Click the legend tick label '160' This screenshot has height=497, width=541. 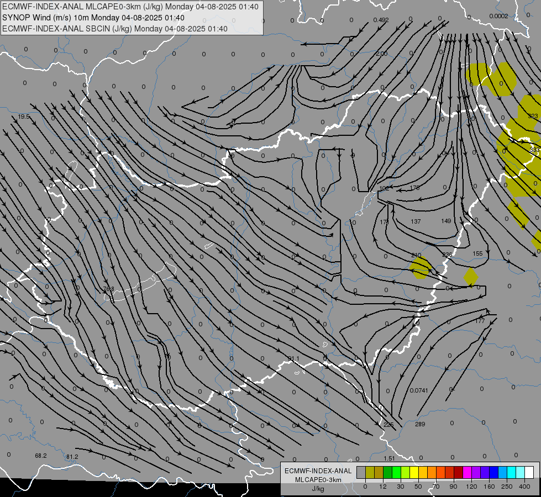pyautogui.click(x=489, y=487)
